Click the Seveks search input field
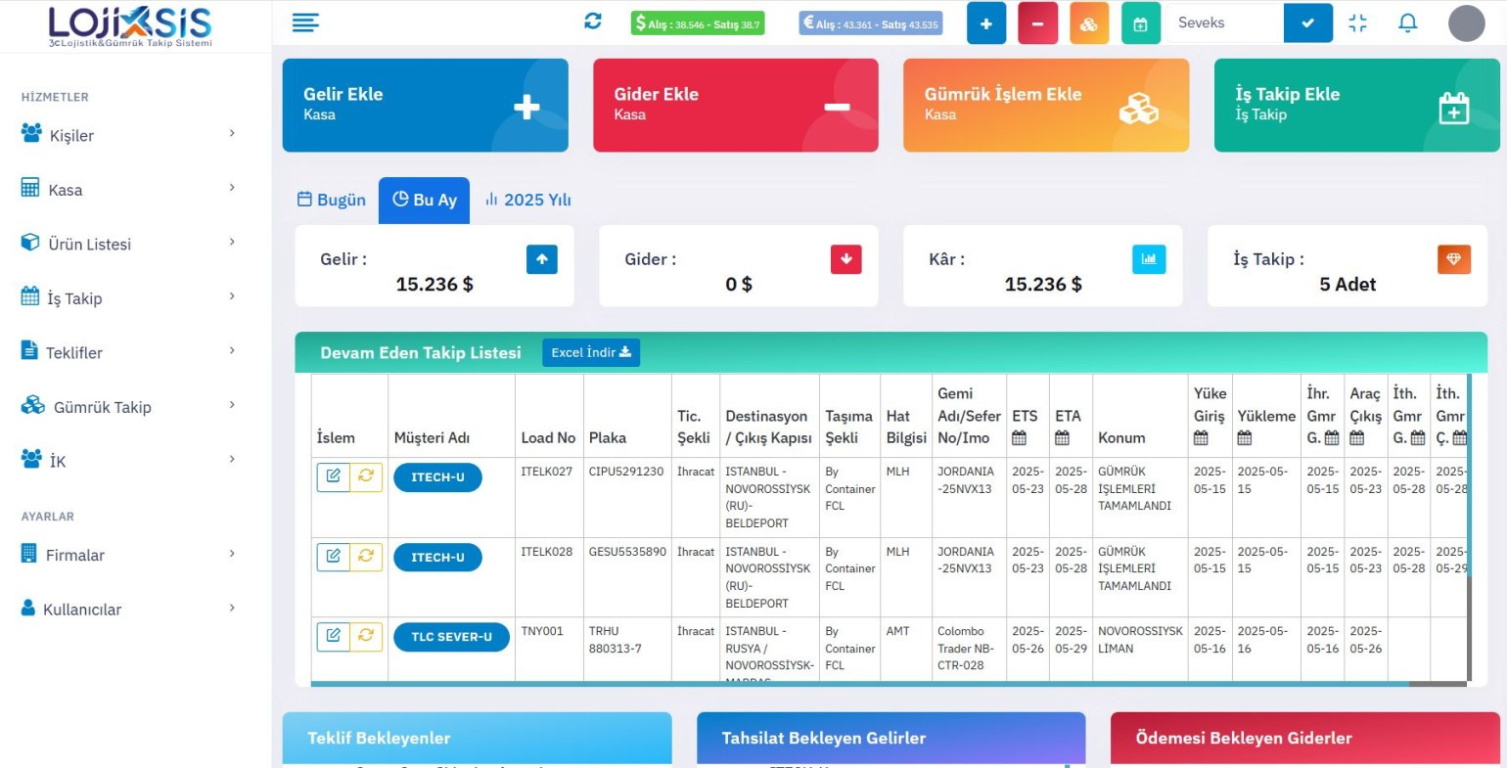Screen dimensions: 1507x768 click(x=1223, y=23)
